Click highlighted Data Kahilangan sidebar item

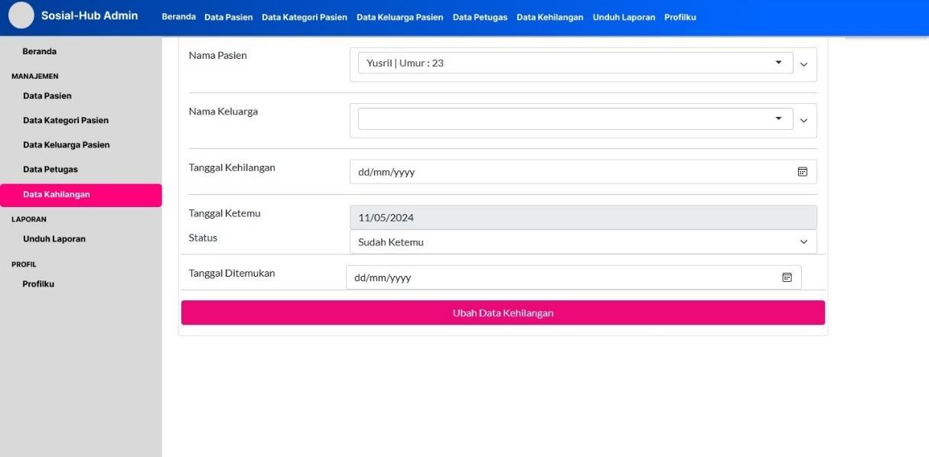click(x=57, y=195)
